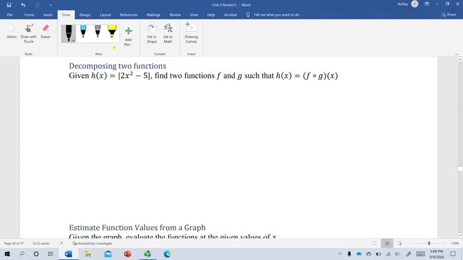The height and width of the screenshot is (260, 463).
Task: Open File Explorer from taskbar
Action: pyautogui.click(x=88, y=254)
